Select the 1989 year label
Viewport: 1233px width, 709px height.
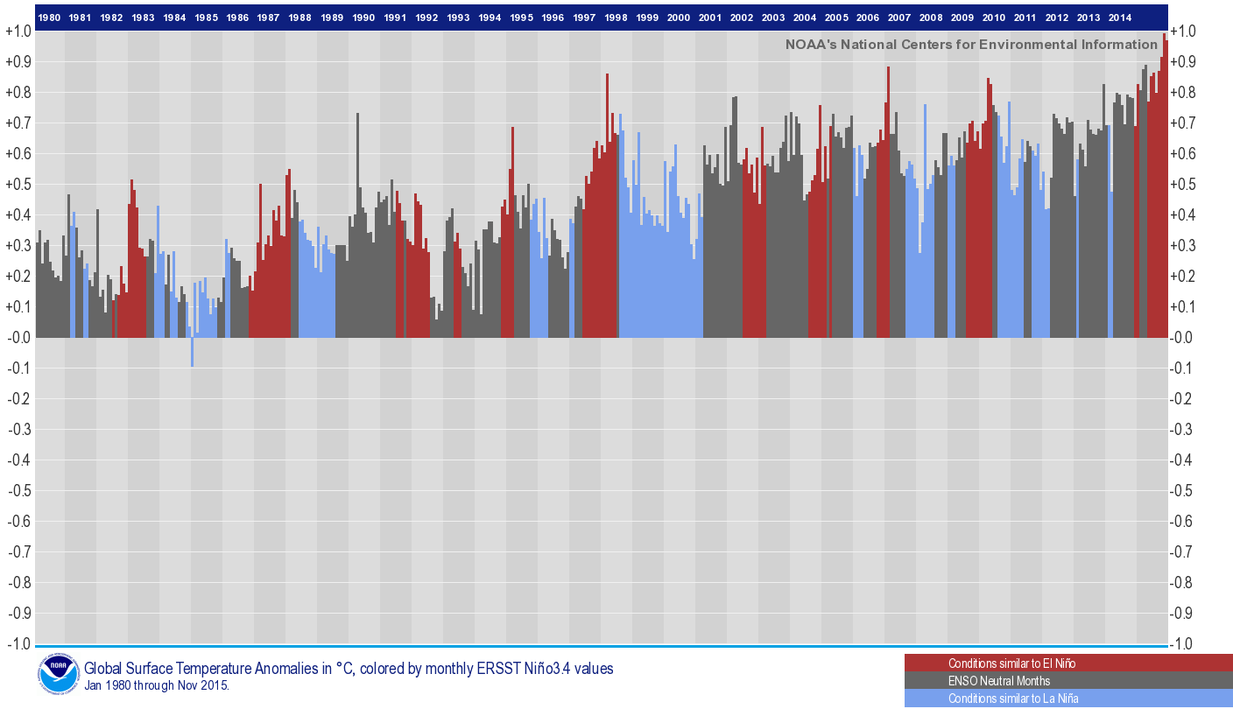332,18
